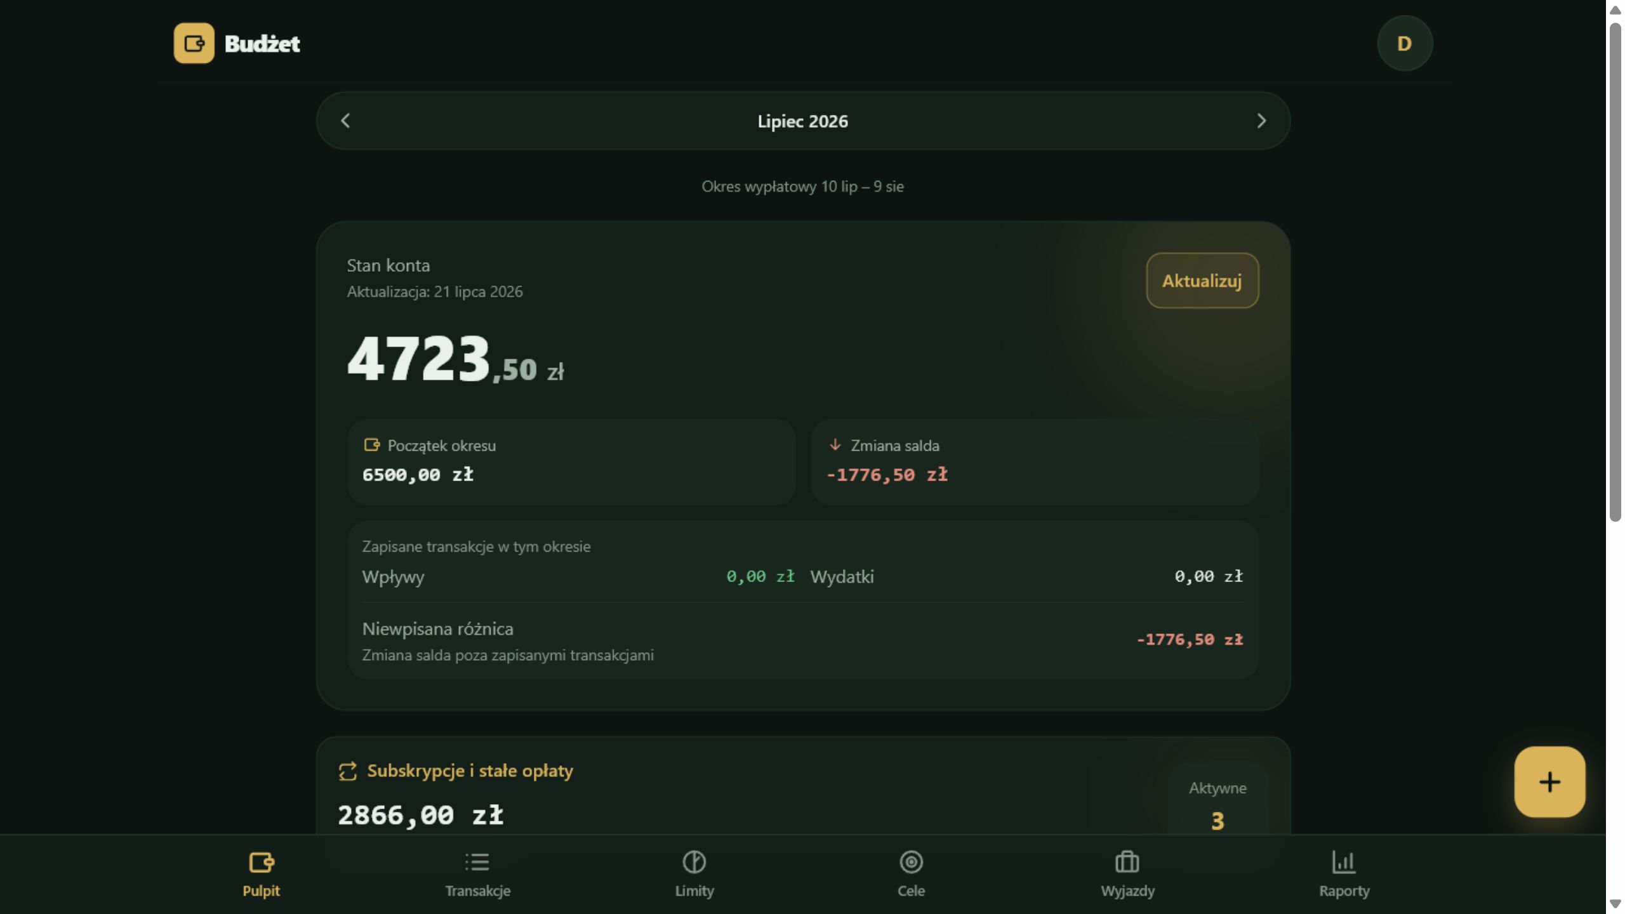Open the Wyjazdy suitcase icon

click(1127, 862)
